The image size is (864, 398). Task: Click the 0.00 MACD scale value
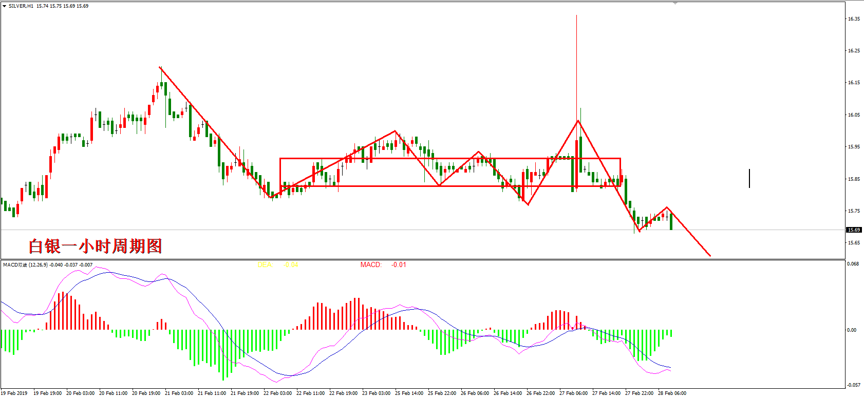pyautogui.click(x=851, y=330)
